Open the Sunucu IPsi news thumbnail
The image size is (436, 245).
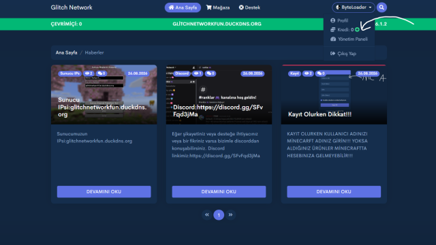tap(104, 95)
